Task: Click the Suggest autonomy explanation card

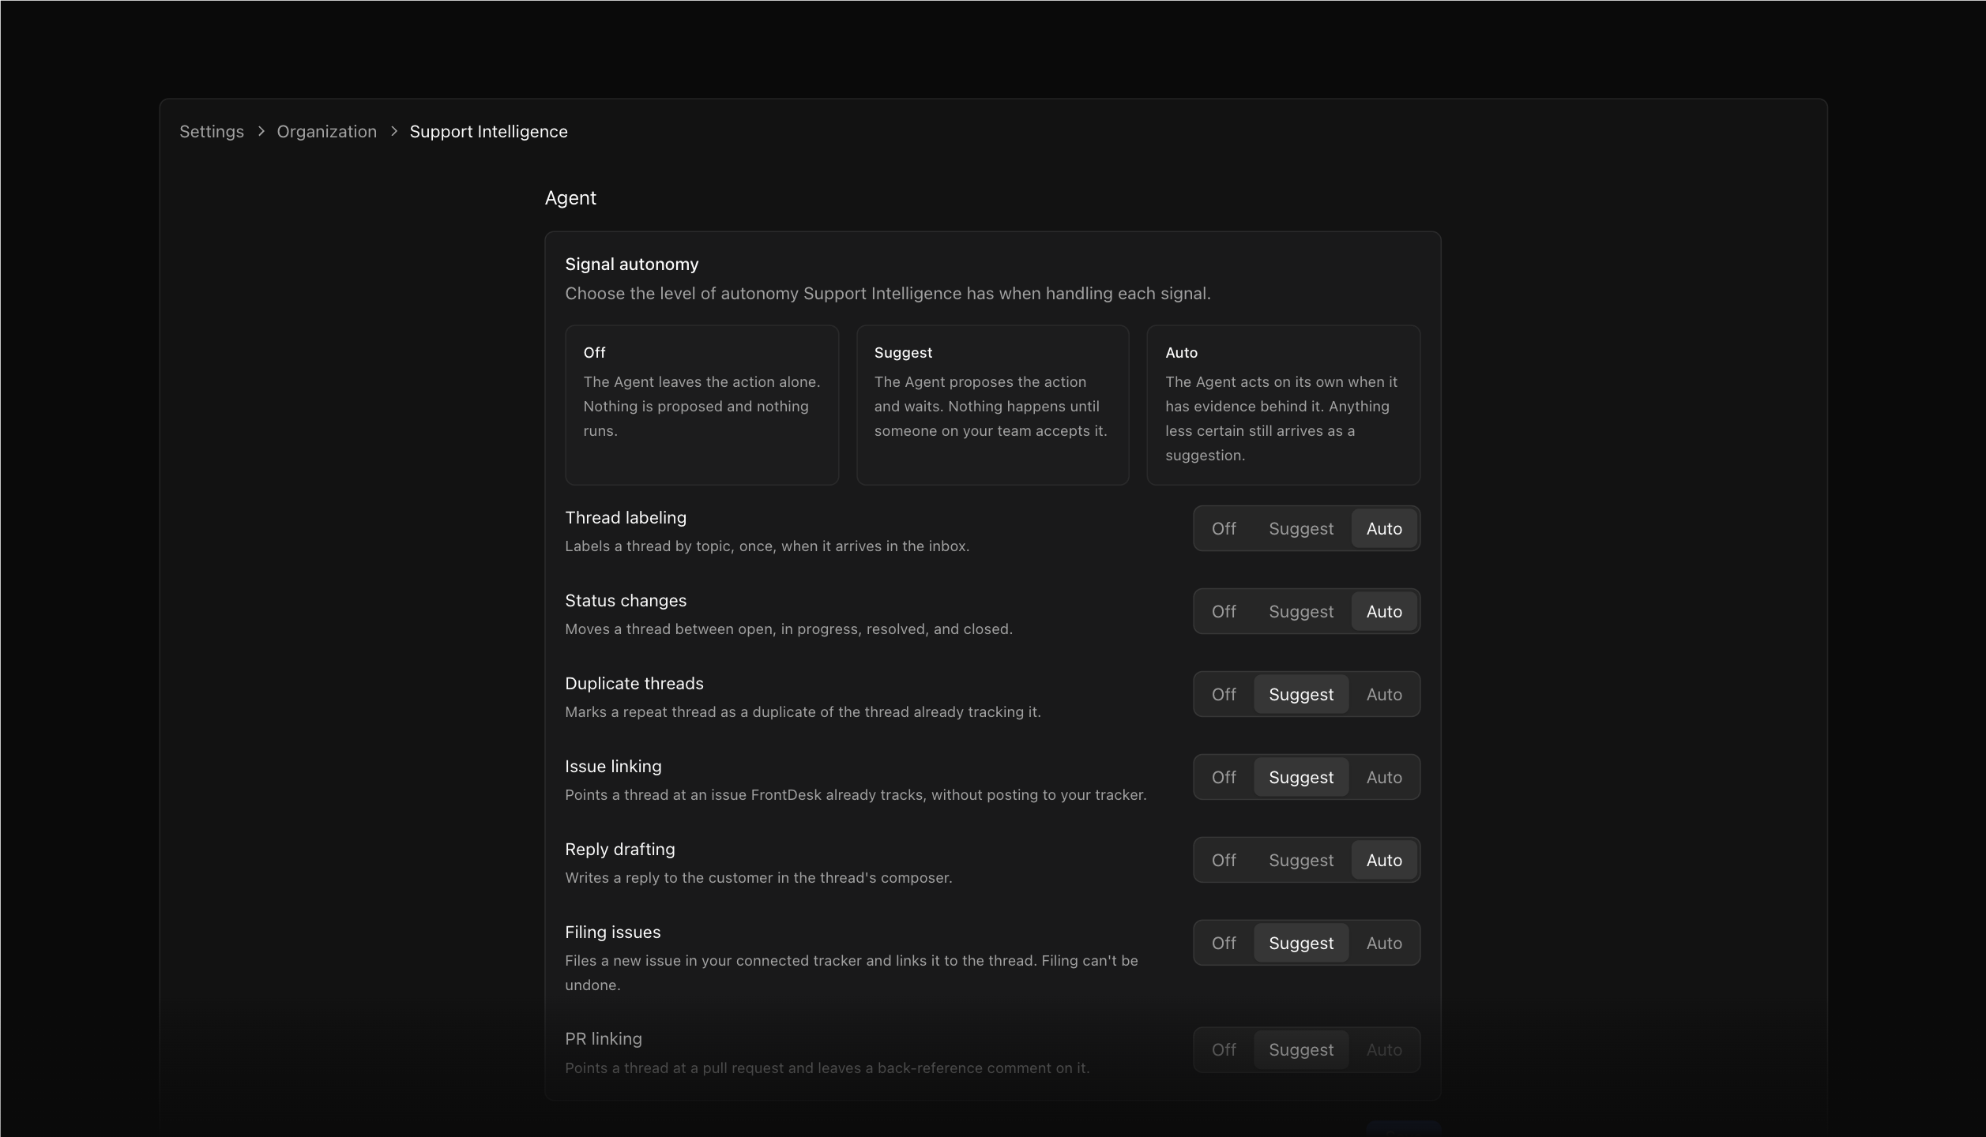Action: pos(992,405)
